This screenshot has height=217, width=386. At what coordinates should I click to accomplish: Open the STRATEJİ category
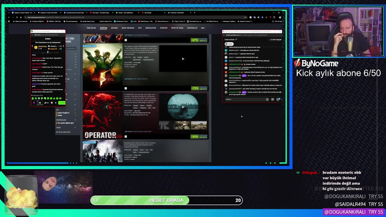[164, 28]
